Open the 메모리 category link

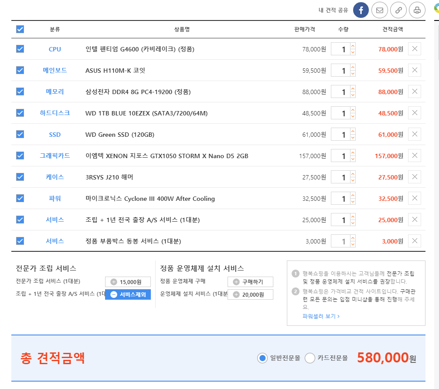[x=54, y=92]
